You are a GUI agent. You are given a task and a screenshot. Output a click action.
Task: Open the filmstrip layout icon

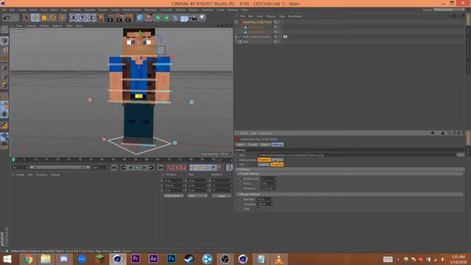[229, 167]
